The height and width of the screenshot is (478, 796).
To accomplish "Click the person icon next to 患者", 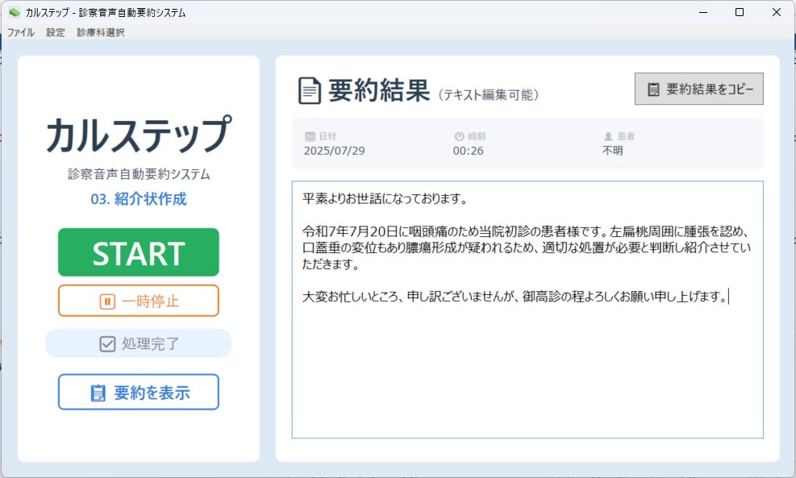I will point(608,136).
